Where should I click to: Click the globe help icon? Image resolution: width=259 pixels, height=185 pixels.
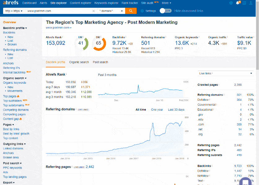(231, 3)
